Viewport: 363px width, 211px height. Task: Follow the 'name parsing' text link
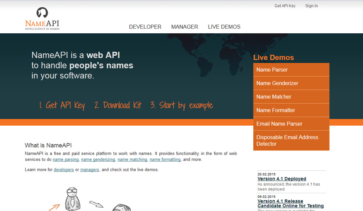click(x=65, y=159)
